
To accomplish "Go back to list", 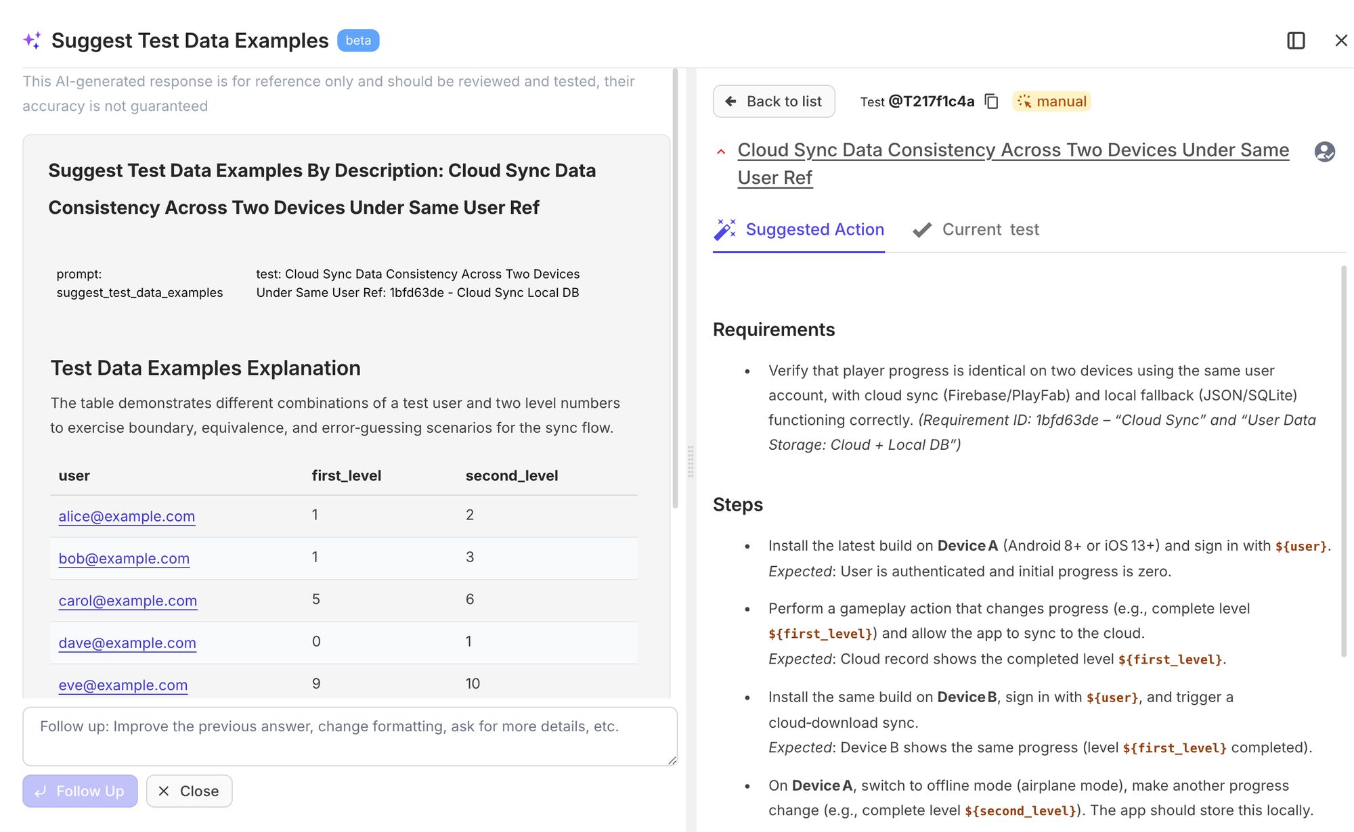I will pyautogui.click(x=774, y=101).
